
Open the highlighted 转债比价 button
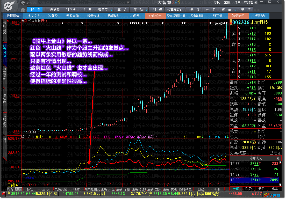238,16
